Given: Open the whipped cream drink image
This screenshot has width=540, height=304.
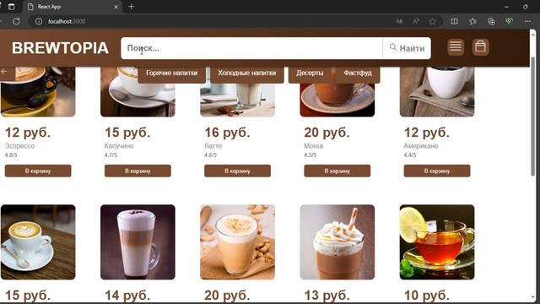Looking at the screenshot, I should coord(337,242).
